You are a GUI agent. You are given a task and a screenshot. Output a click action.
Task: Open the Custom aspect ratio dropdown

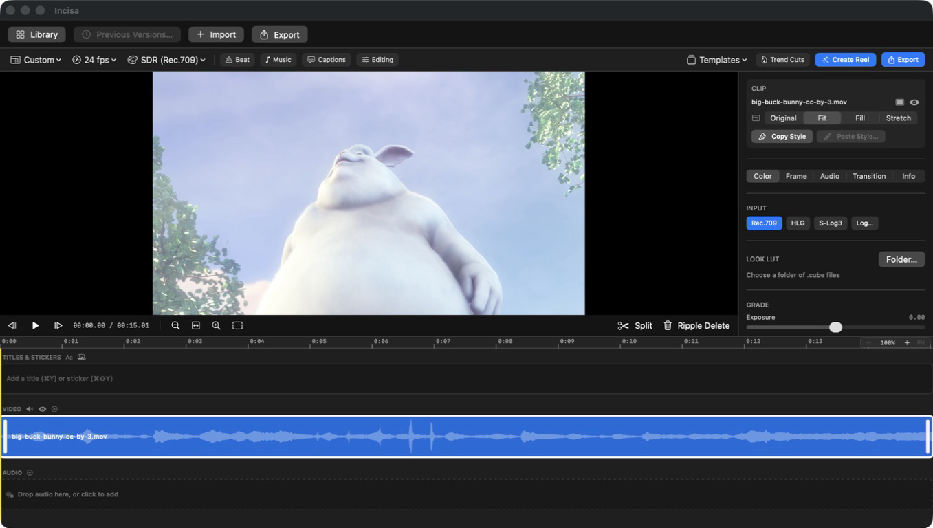point(36,60)
